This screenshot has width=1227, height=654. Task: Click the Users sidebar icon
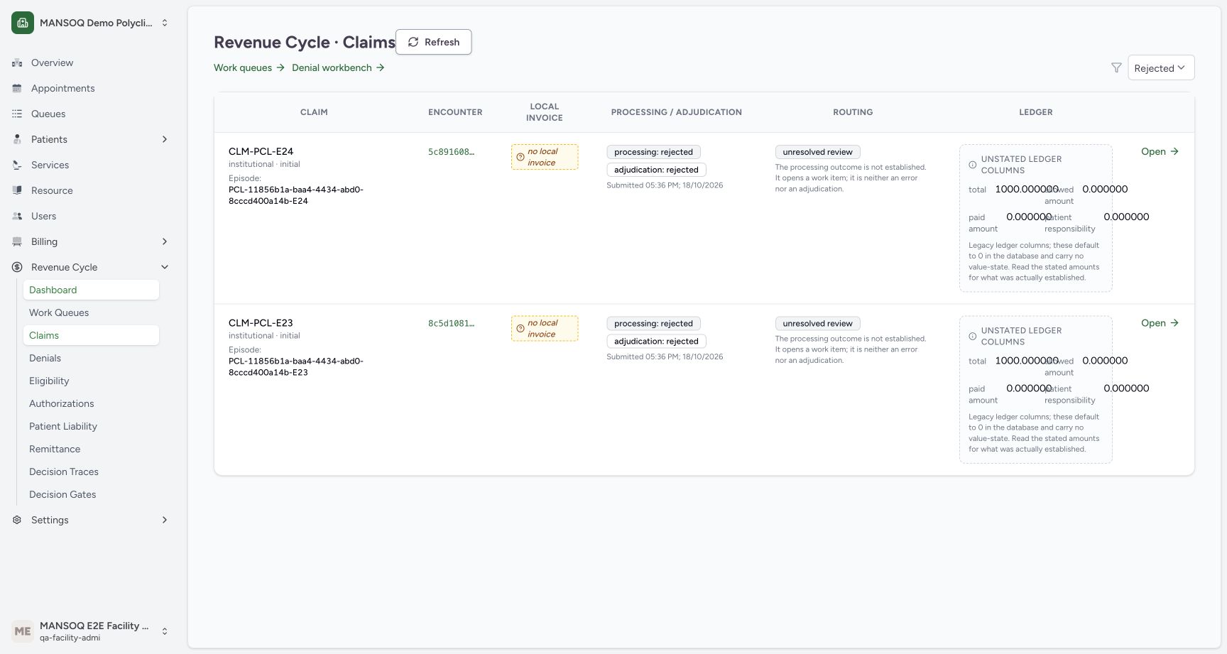[x=17, y=216]
